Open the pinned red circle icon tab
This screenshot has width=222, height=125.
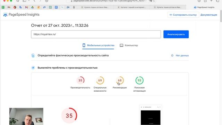15,7
